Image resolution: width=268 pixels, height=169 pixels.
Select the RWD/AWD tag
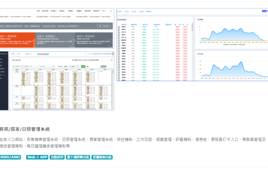10,157
